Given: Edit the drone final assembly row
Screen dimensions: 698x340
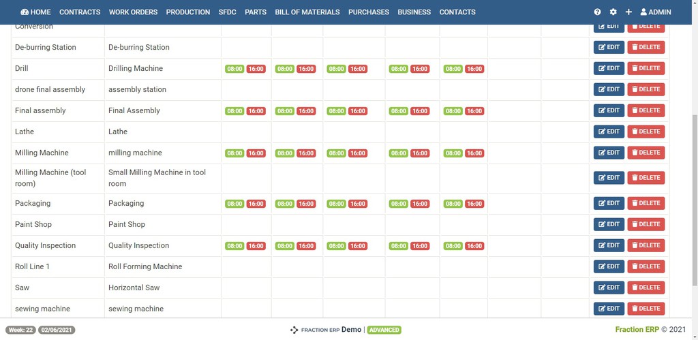Looking at the screenshot, I should pyautogui.click(x=609, y=89).
